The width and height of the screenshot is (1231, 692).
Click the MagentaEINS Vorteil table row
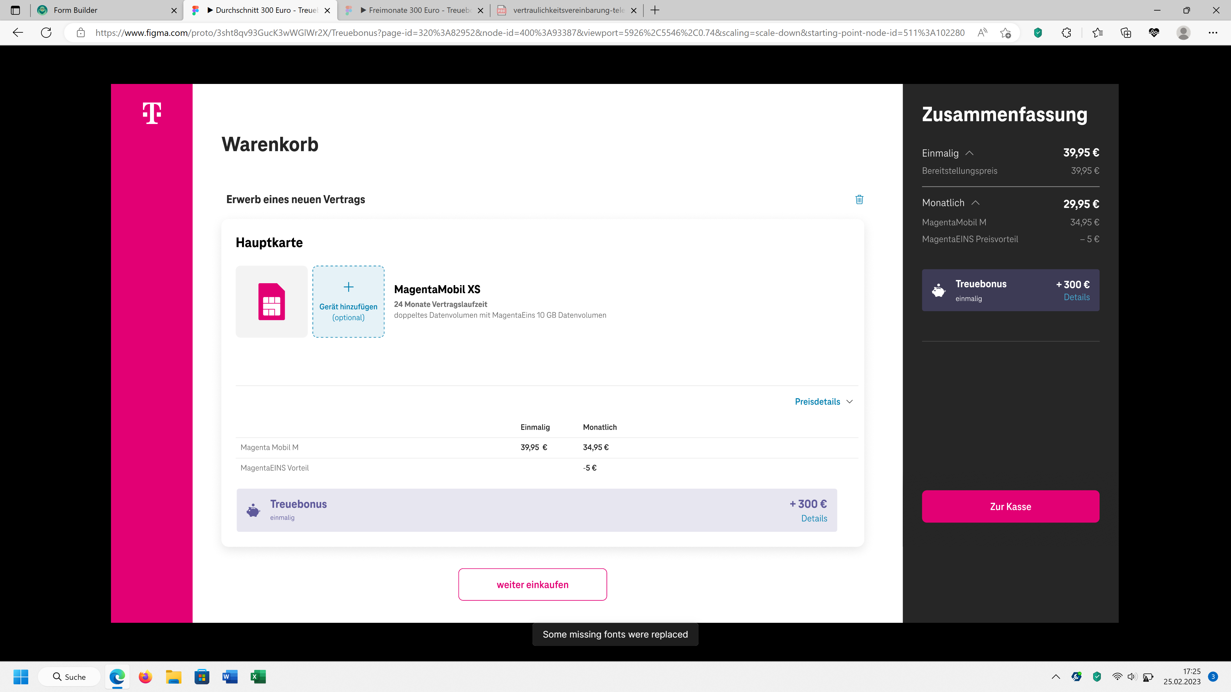click(x=547, y=468)
